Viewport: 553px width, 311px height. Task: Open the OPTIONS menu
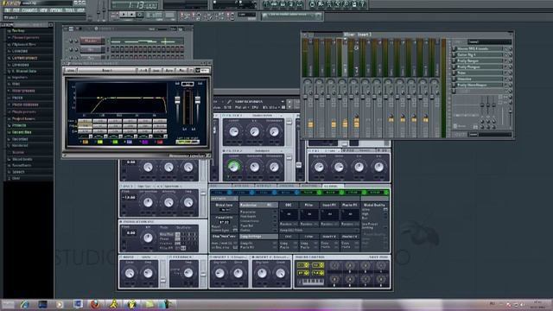click(56, 10)
